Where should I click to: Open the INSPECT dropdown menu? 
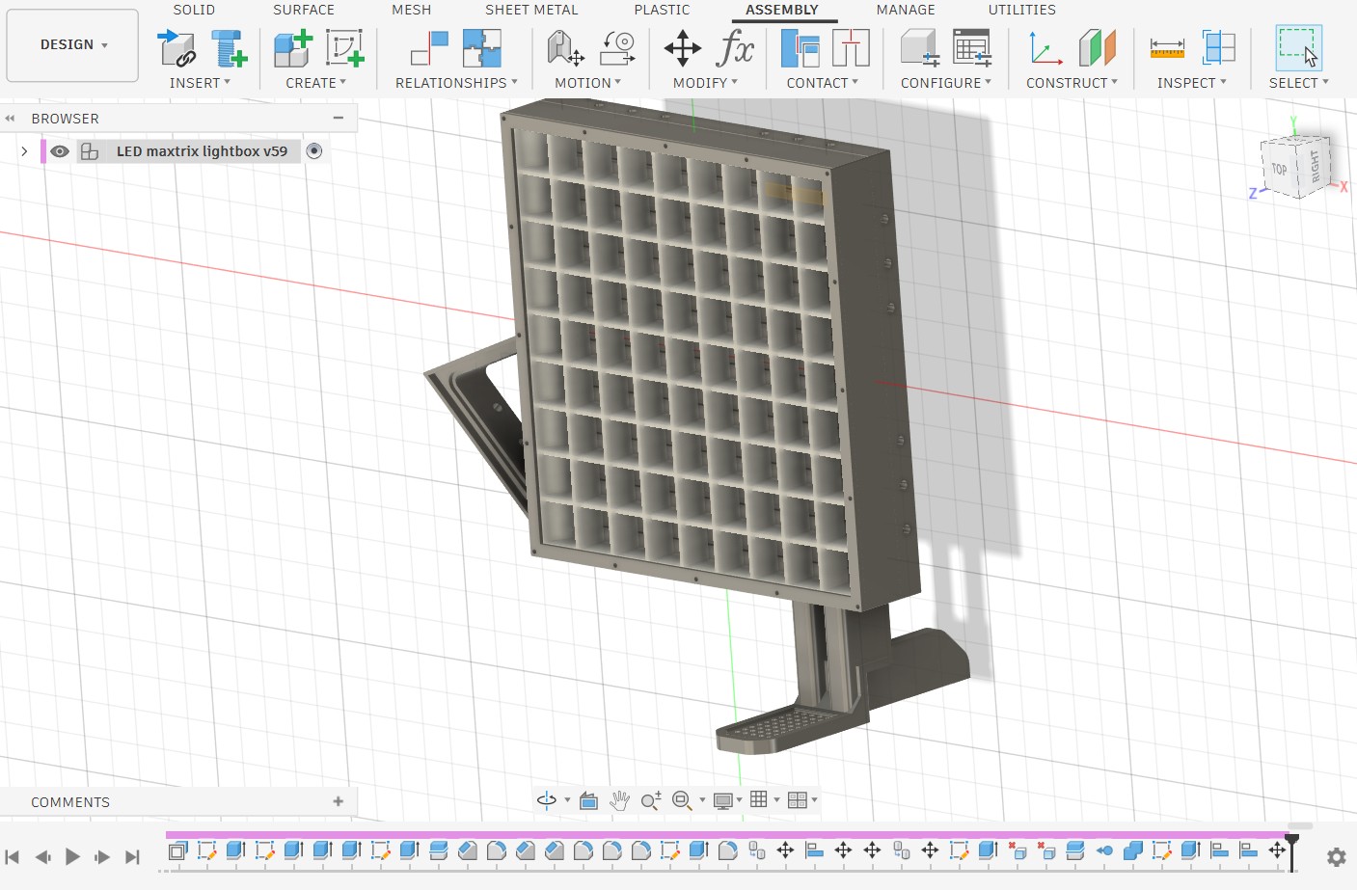click(1192, 83)
